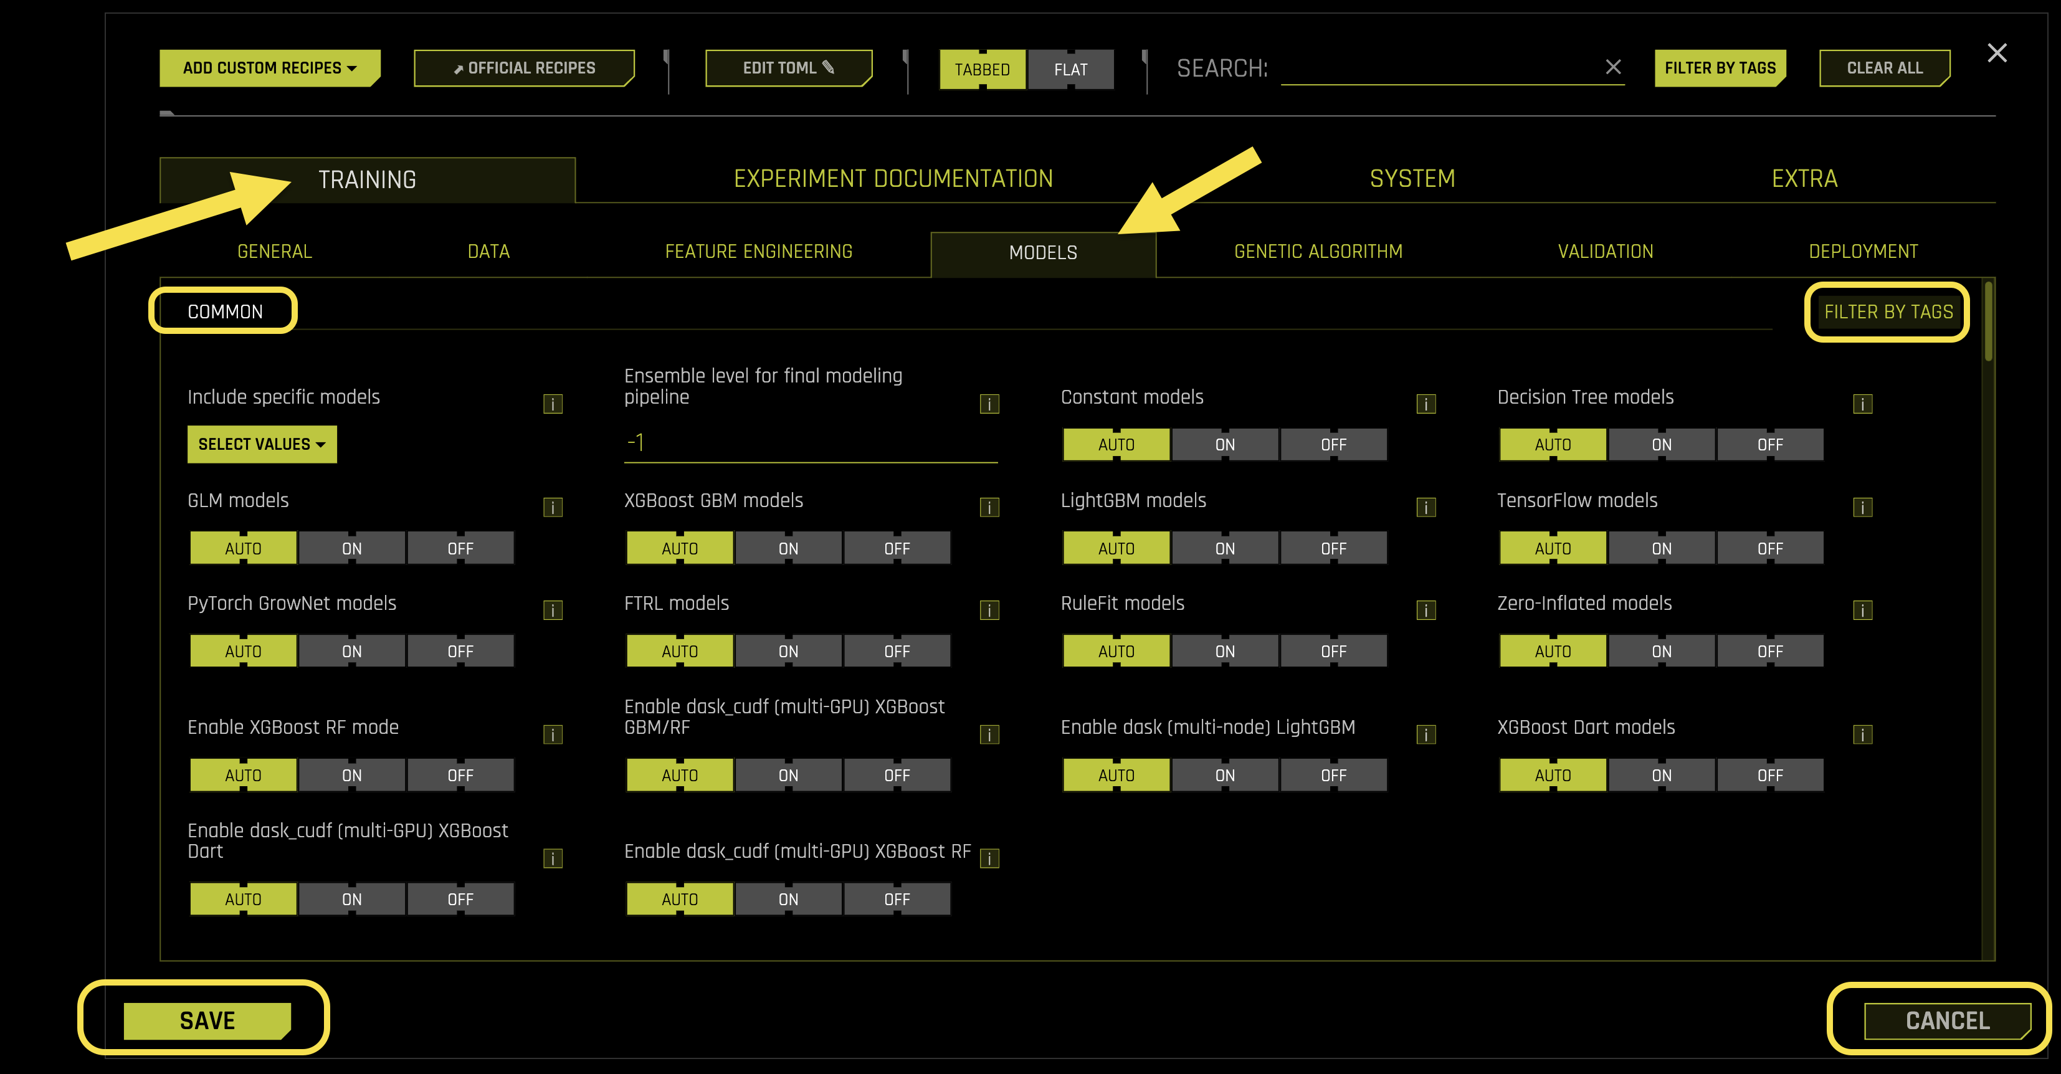Viewport: 2061px width, 1074px height.
Task: Open info icon next to Constant models
Action: pyautogui.click(x=1426, y=404)
